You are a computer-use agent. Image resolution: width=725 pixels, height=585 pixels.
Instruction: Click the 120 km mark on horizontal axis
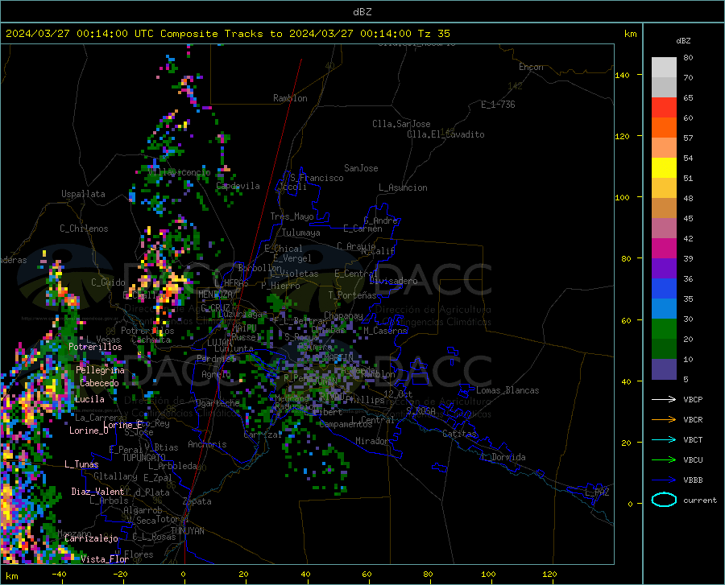click(549, 575)
